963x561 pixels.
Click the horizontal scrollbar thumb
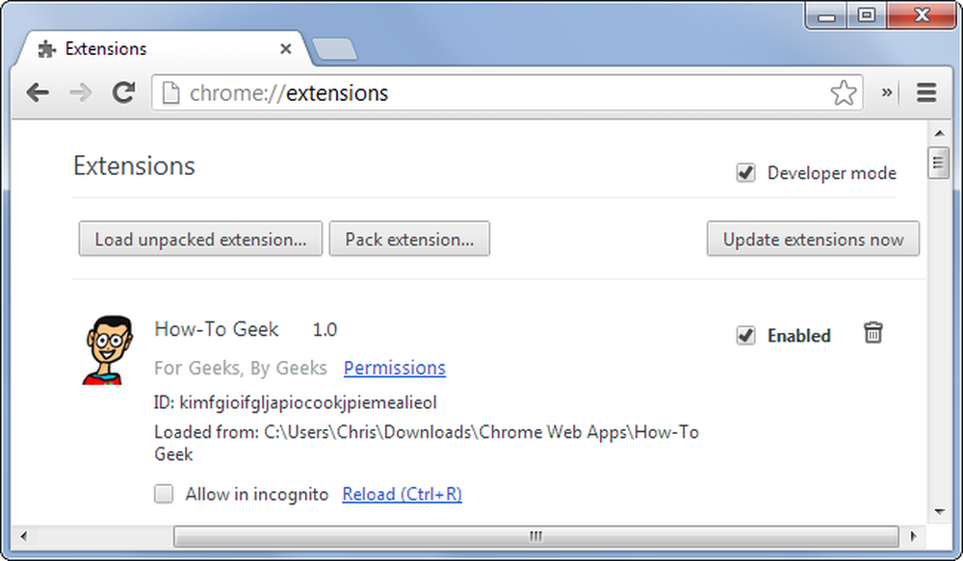[x=536, y=536]
